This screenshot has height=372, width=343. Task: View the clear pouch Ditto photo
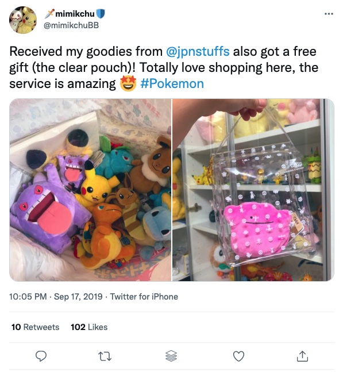pyautogui.click(x=253, y=190)
